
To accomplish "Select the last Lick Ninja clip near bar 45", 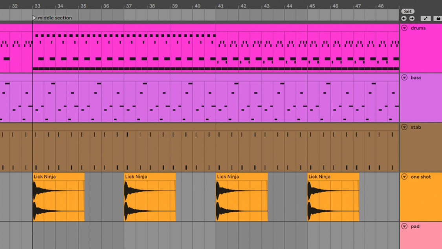I will coord(333,196).
